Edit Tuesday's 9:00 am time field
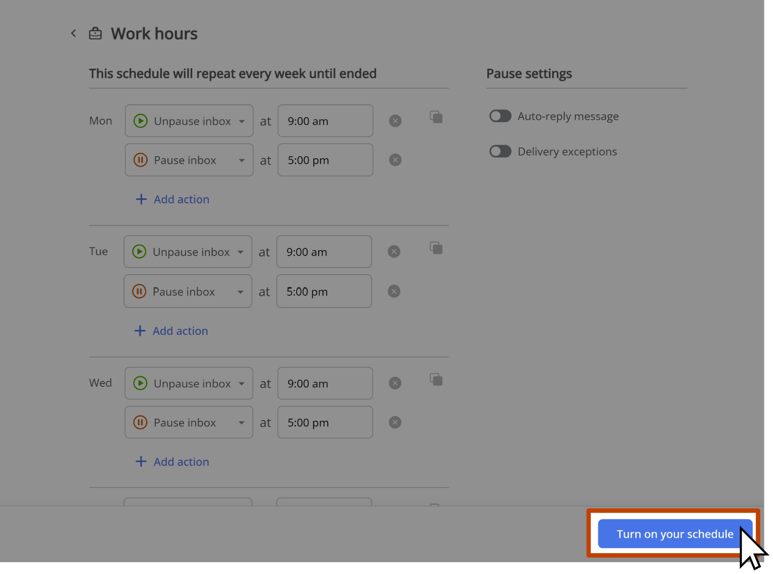773x574 pixels. click(324, 252)
